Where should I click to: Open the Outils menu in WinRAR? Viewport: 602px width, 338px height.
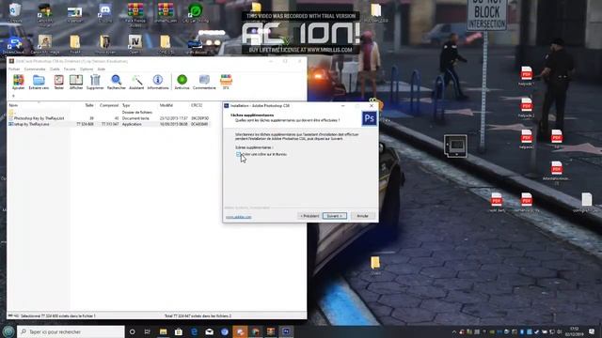55,69
